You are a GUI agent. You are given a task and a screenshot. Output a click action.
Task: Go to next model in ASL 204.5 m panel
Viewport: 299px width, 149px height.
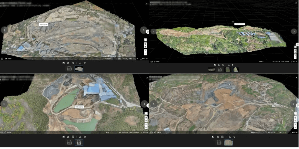tap(294, 32)
